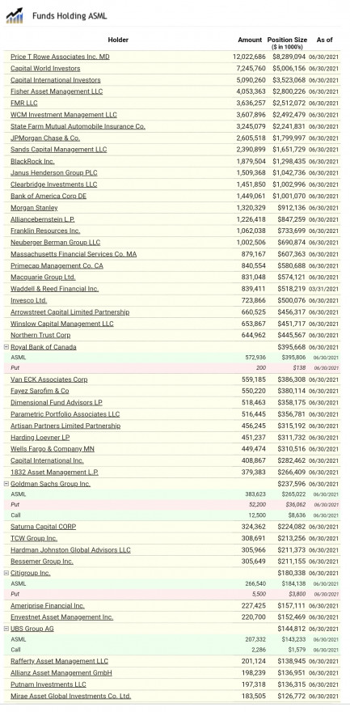Go to Fisher Asset Management LLC page
Image resolution: width=350 pixels, height=712 pixels.
click(57, 91)
